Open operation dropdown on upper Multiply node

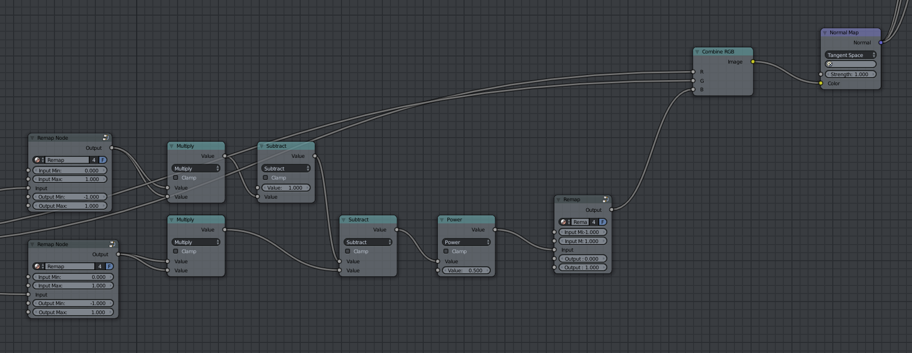[196, 168]
